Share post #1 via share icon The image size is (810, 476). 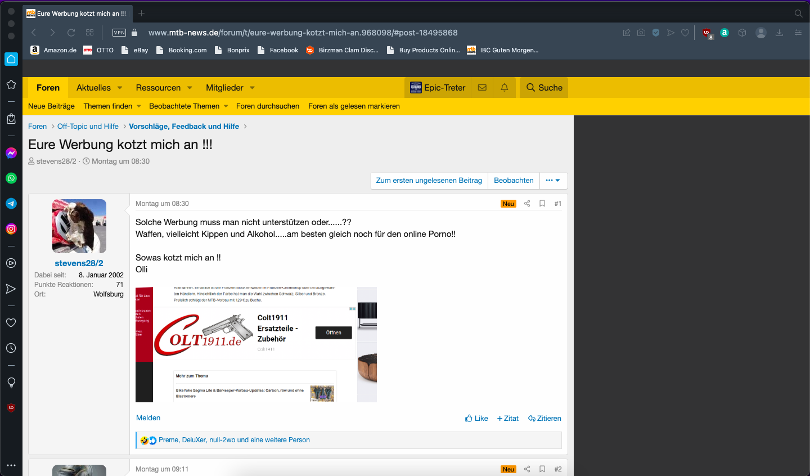(x=527, y=204)
